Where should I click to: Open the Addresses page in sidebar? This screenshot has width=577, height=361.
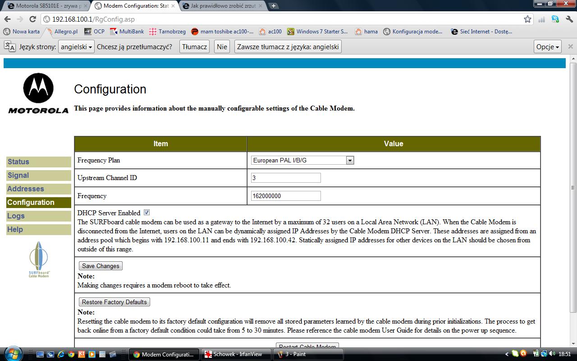(39, 189)
